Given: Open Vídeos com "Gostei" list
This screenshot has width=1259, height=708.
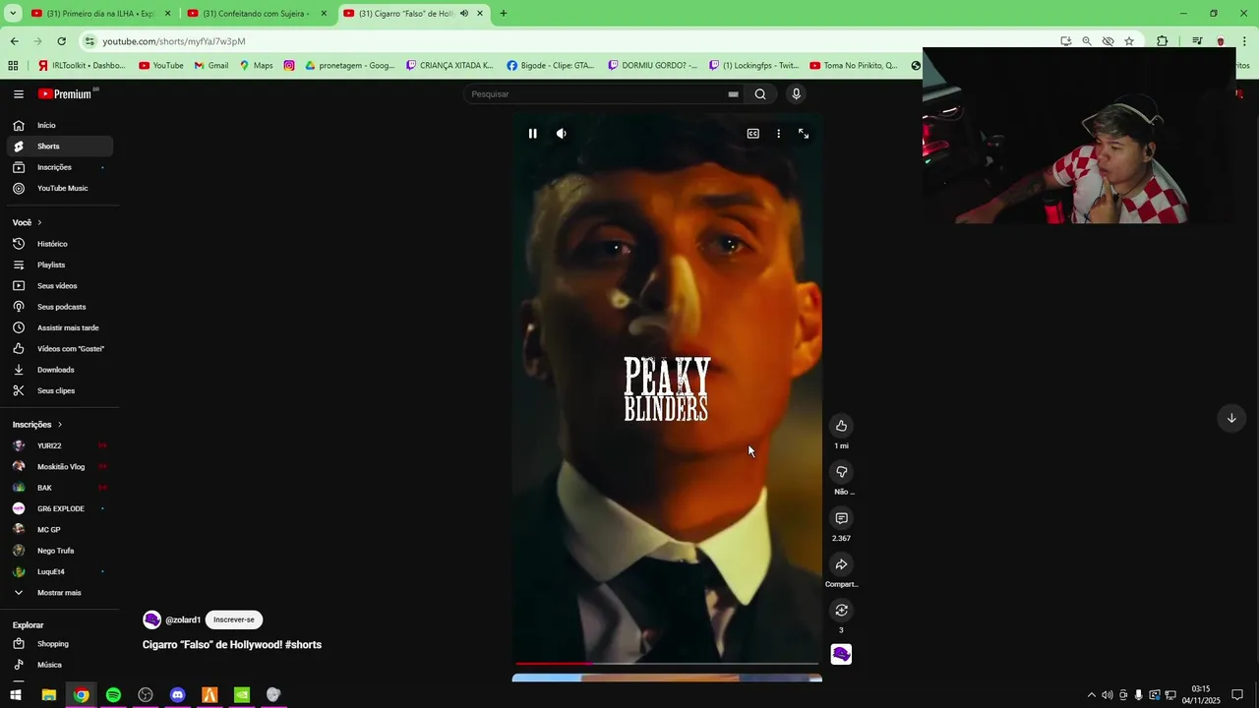Looking at the screenshot, I should point(59,349).
